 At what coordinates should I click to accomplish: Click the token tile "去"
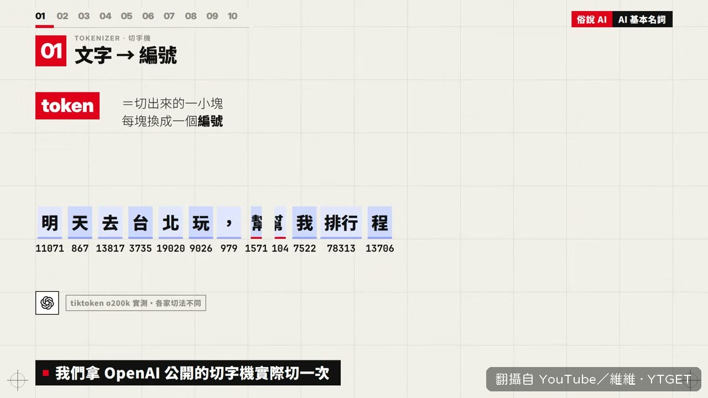click(111, 223)
